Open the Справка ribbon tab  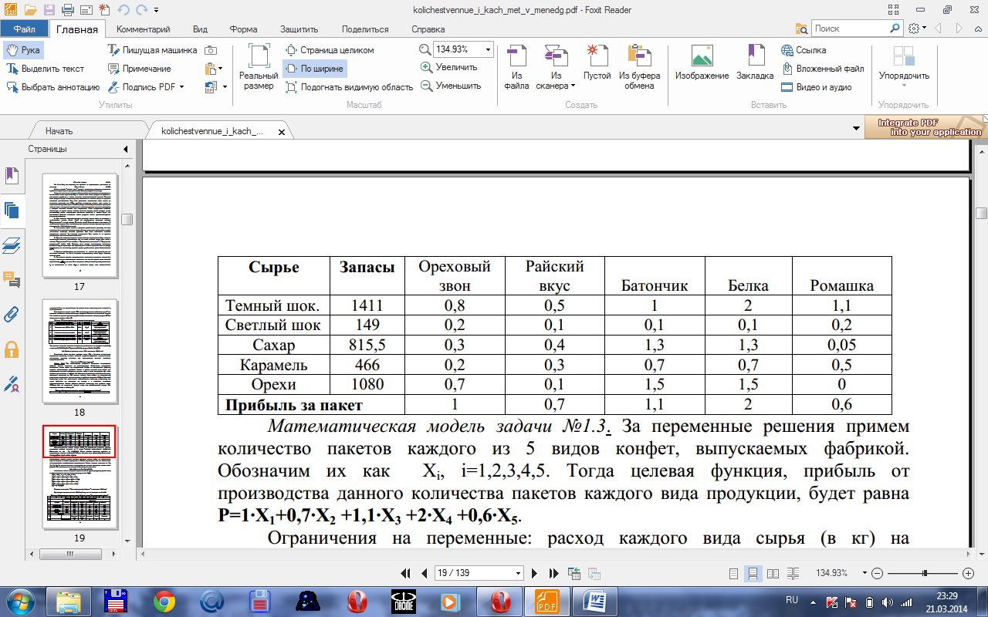pos(428,29)
